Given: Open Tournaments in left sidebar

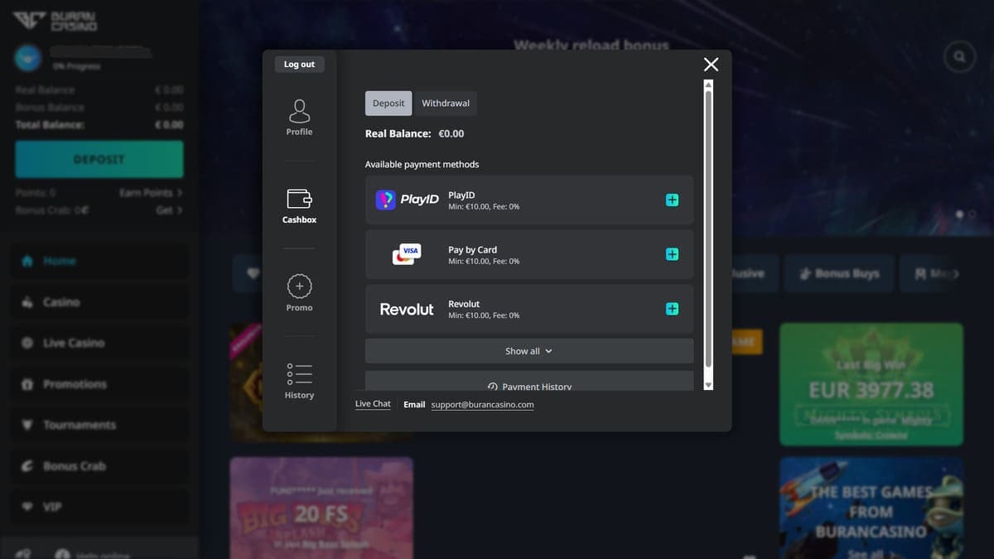Looking at the screenshot, I should pyautogui.click(x=98, y=425).
